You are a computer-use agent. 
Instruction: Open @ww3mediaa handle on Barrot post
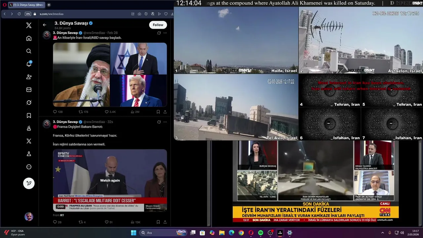[x=94, y=122]
